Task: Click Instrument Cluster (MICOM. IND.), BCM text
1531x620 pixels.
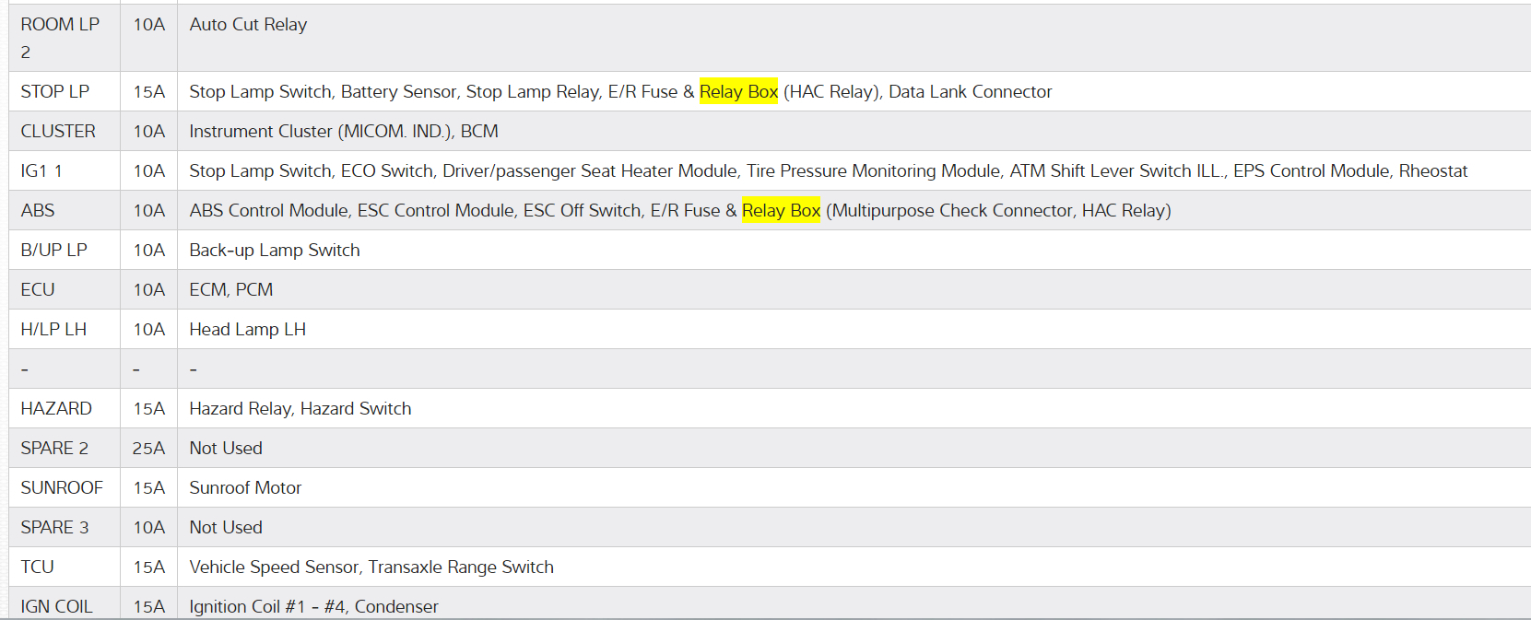Action: tap(343, 131)
